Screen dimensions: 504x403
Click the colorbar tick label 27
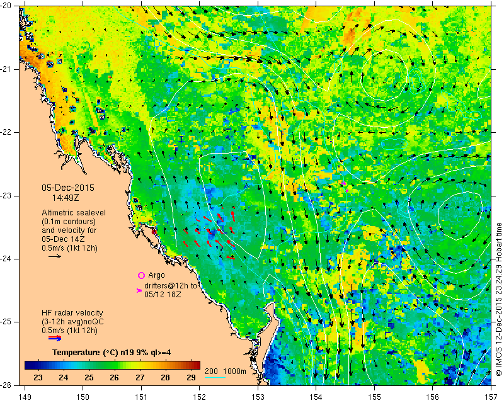[x=140, y=377]
